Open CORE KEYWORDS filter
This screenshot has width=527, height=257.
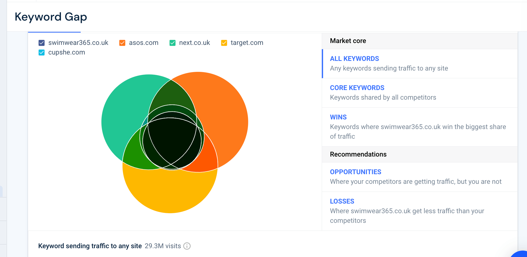coord(420,93)
